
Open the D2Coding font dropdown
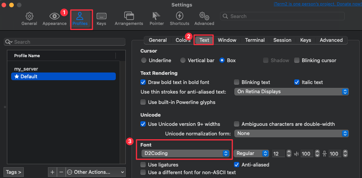pos(185,153)
